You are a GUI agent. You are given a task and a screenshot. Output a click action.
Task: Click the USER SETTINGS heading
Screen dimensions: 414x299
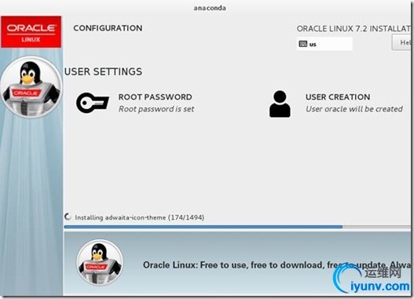point(103,71)
